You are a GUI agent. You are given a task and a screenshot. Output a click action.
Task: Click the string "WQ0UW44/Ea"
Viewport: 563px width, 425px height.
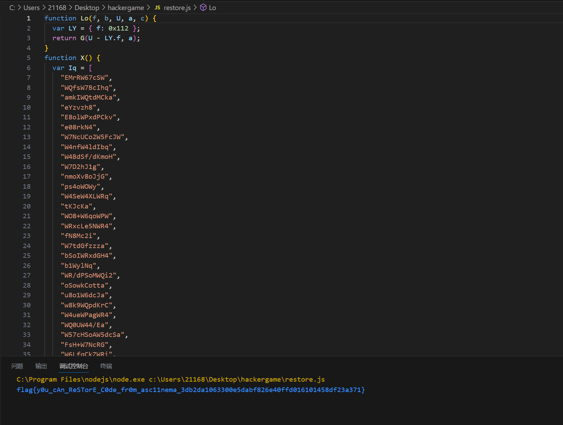click(84, 325)
